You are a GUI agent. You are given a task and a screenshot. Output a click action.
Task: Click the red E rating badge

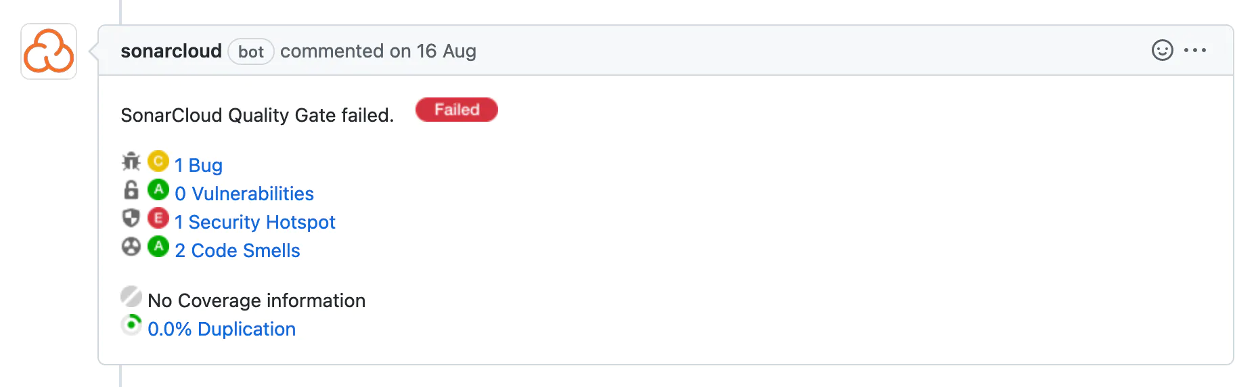point(158,218)
